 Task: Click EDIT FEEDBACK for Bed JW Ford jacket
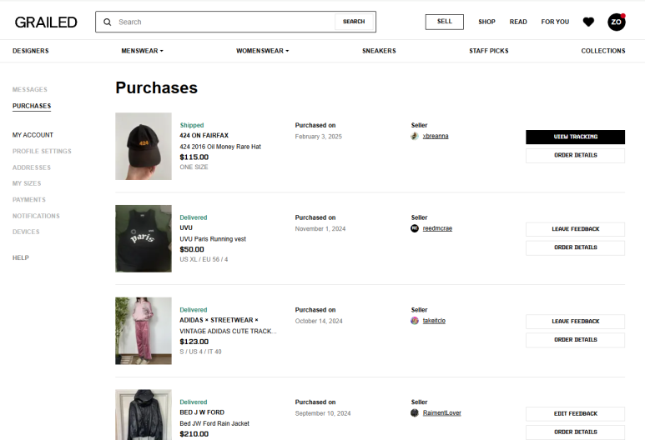pos(575,413)
